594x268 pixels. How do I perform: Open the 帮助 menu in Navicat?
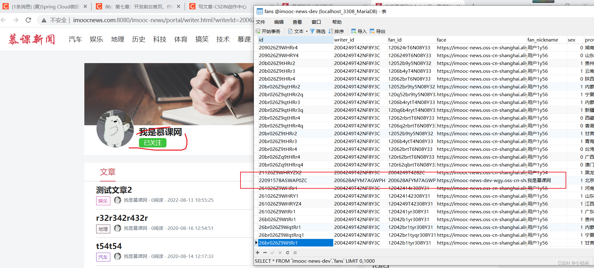(x=337, y=22)
